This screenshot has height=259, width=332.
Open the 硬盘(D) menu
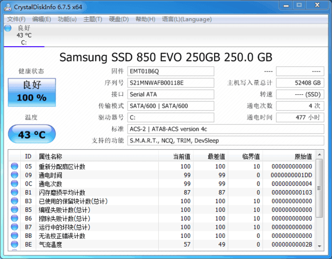[119, 19]
